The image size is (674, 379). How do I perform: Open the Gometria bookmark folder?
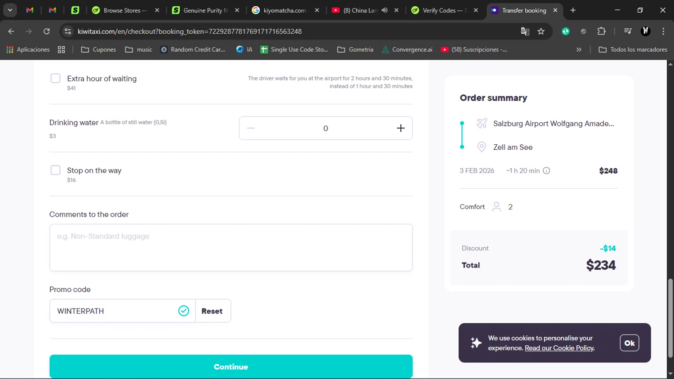(355, 49)
